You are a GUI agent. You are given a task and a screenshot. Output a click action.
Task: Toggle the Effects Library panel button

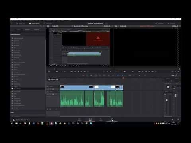pyautogui.click(x=34, y=23)
